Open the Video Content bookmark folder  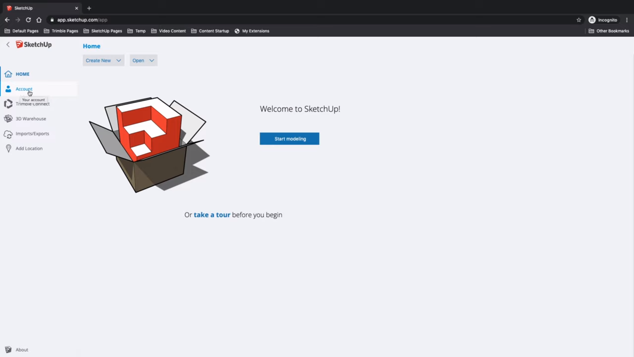pos(168,31)
